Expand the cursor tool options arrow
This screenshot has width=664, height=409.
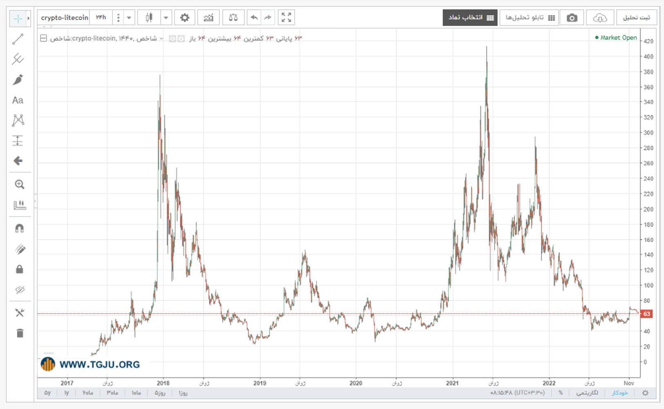click(x=28, y=18)
